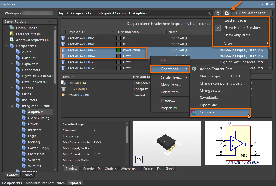The height and width of the screenshot is (186, 276).
Task: Click the op-amp schematic symbol preview
Action: [238, 143]
